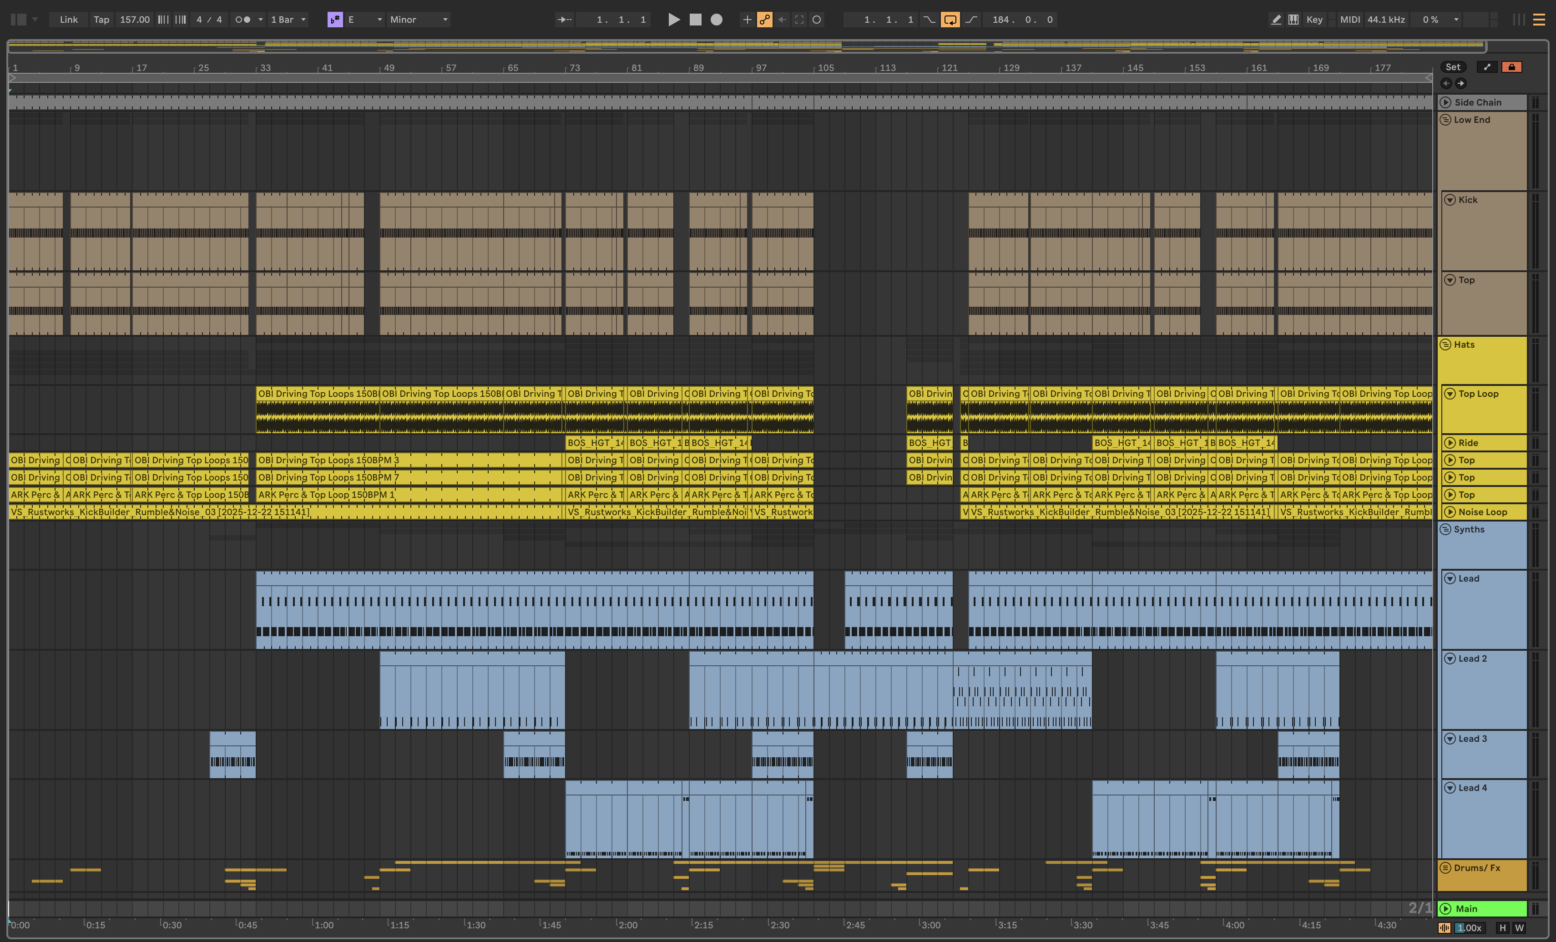This screenshot has width=1556, height=942.
Task: Enable the Punch-In switch
Action: tap(929, 20)
